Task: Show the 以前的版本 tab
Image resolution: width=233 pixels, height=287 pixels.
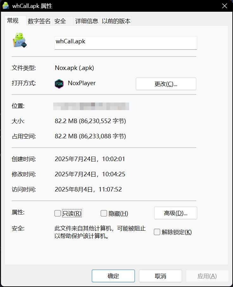Action: 116,21
